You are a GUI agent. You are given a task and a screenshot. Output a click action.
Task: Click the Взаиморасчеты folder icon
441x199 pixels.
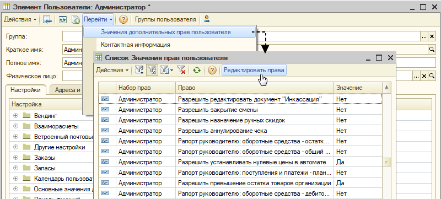point(26,126)
